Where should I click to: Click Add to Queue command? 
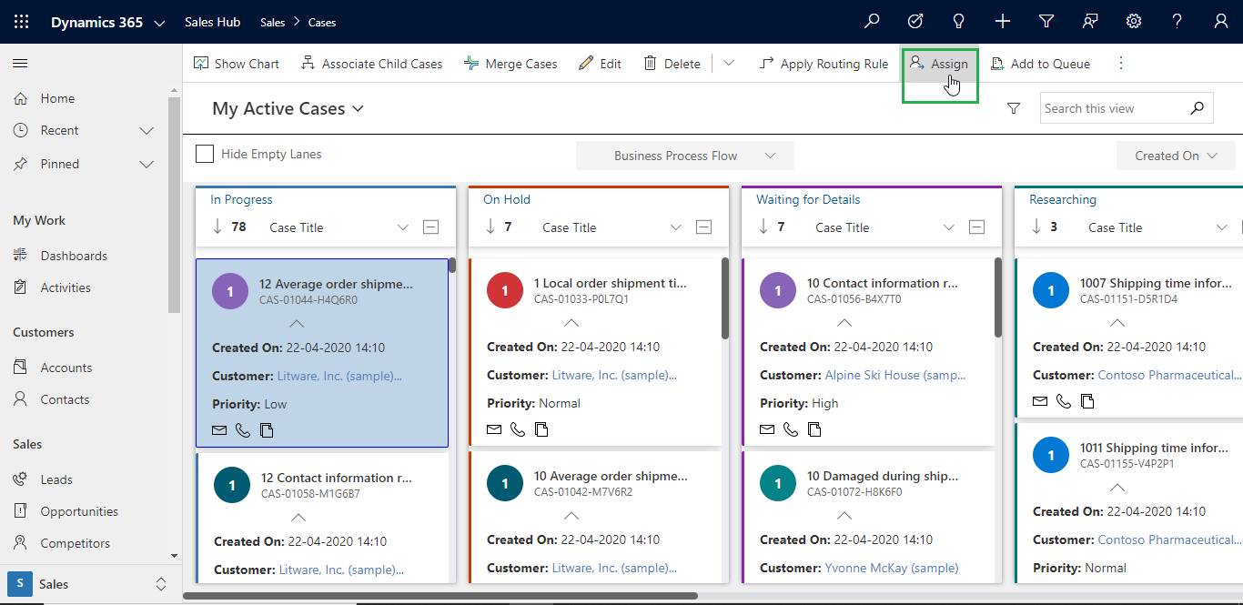pyautogui.click(x=1040, y=64)
